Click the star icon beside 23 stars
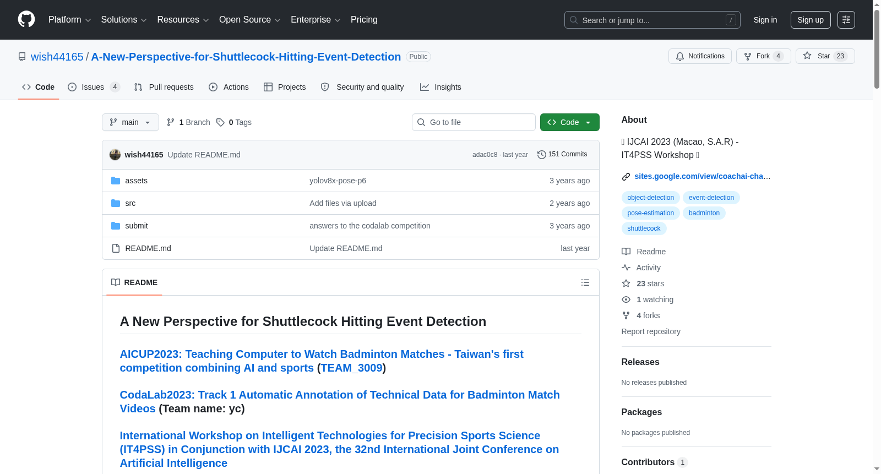 626,284
